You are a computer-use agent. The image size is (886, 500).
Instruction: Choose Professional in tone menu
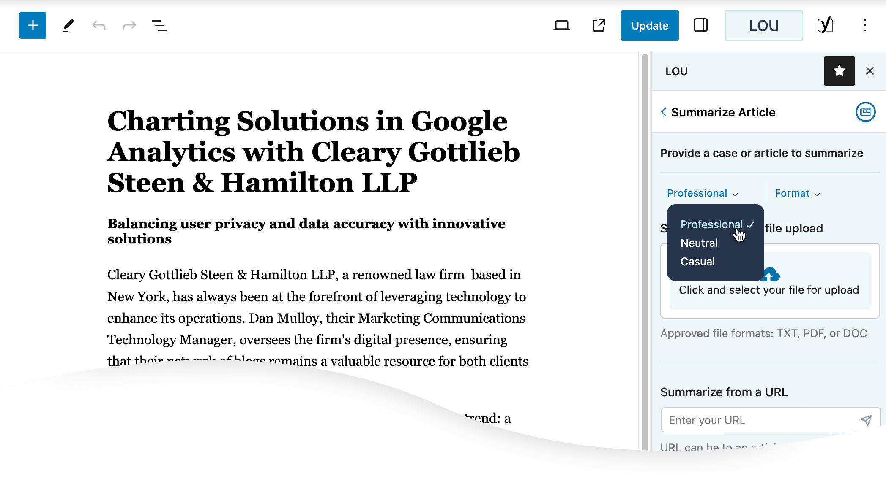(716, 224)
